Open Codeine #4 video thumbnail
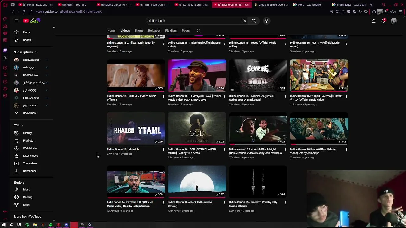406x228 pixels. click(x=258, y=75)
